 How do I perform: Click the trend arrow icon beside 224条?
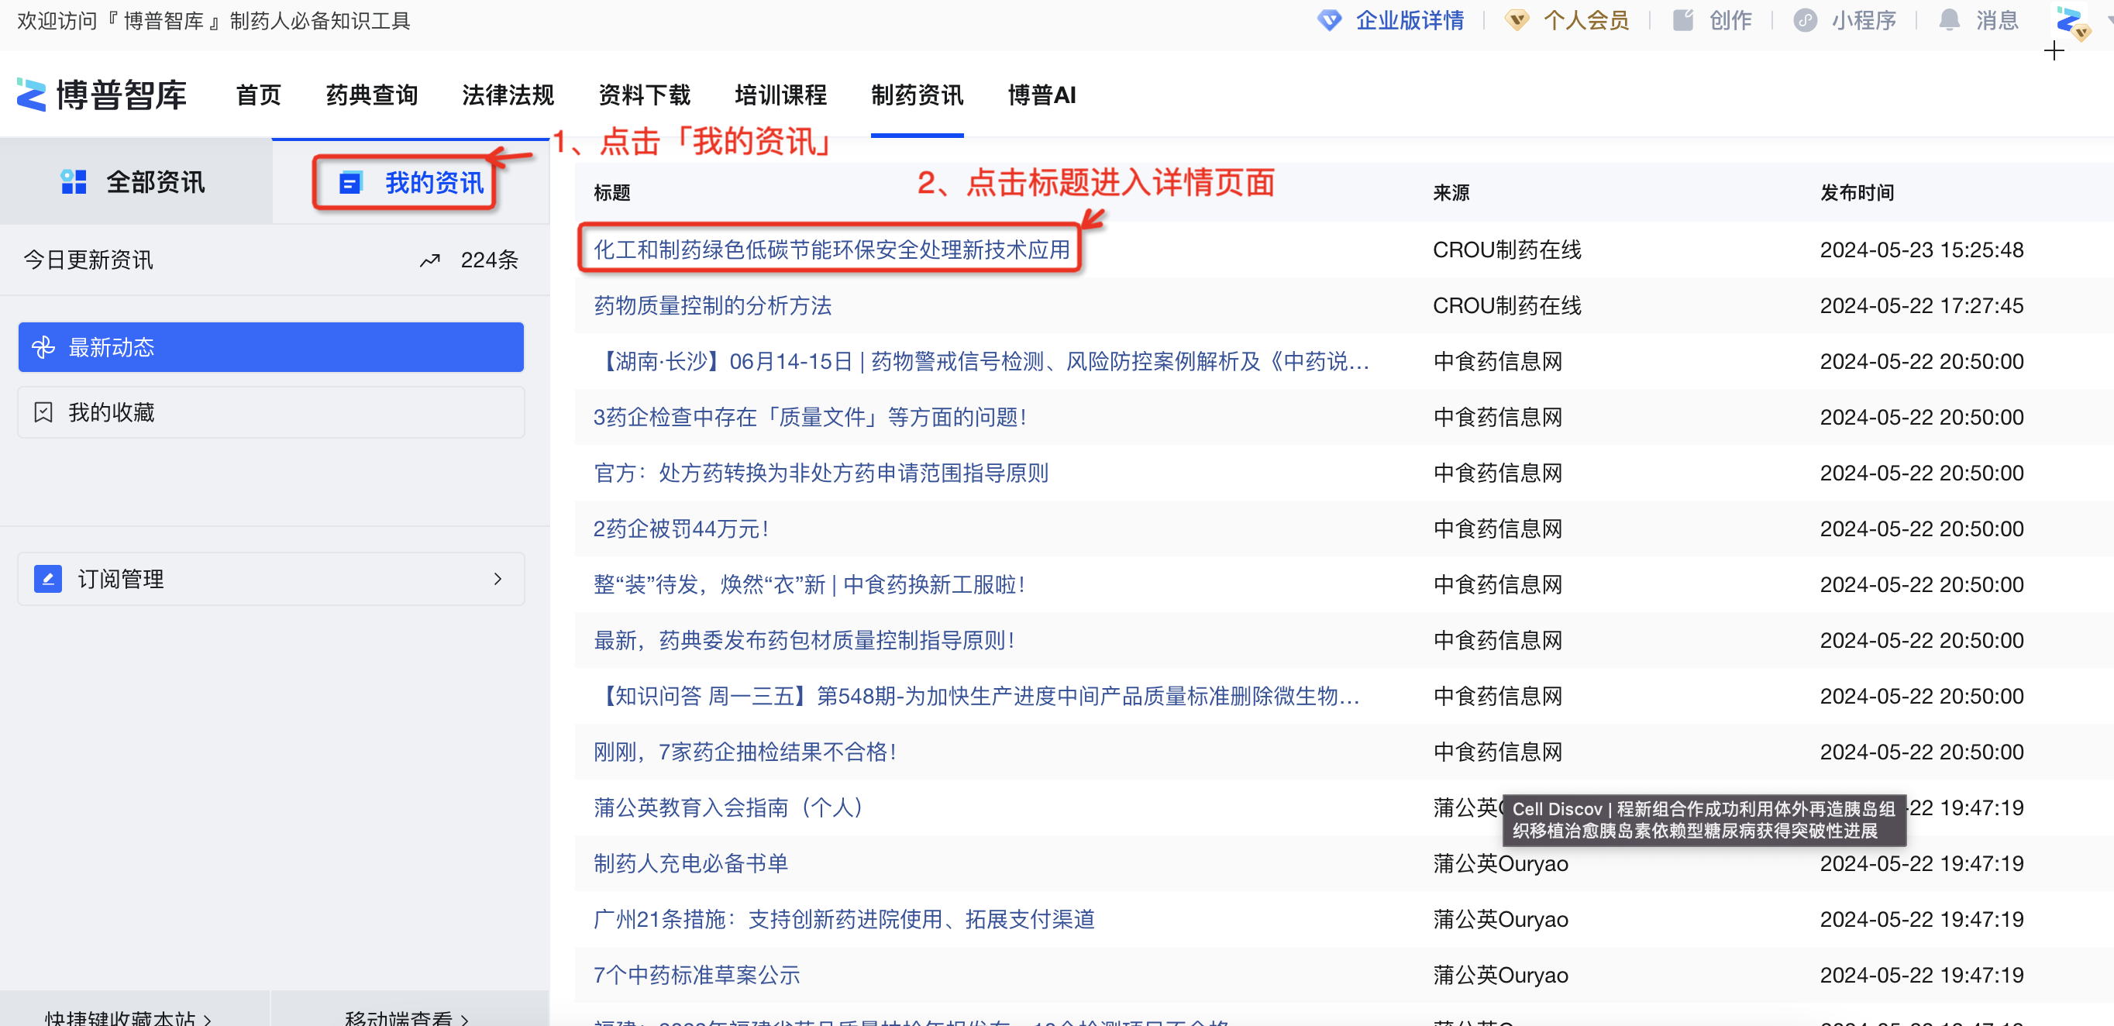tap(430, 260)
